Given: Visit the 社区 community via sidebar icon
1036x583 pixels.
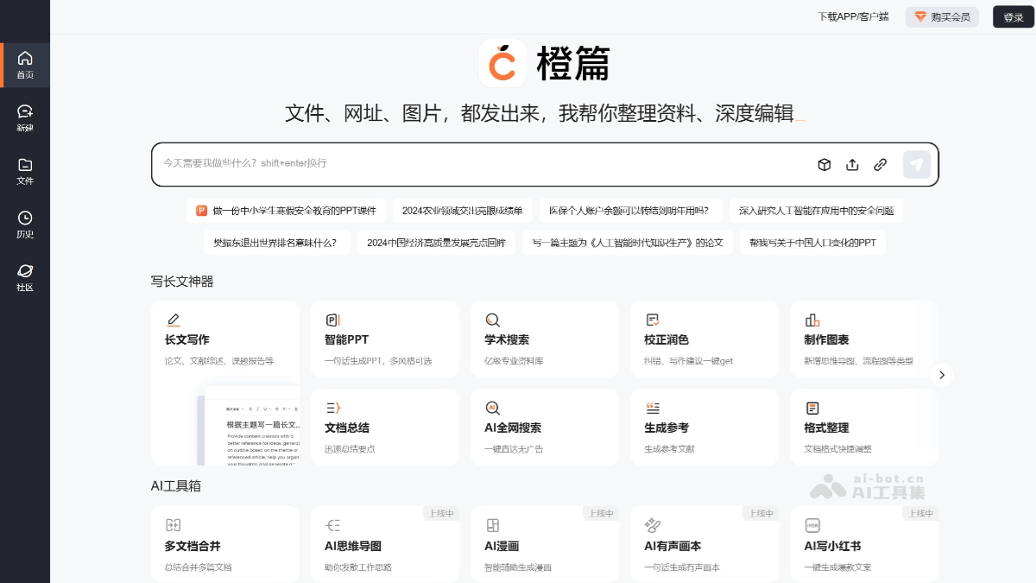Looking at the screenshot, I should 25,276.
